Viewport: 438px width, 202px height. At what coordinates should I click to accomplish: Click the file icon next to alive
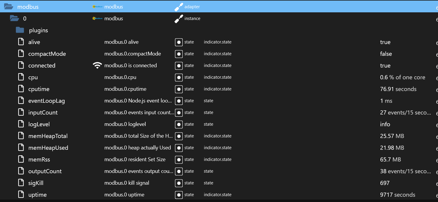21,42
